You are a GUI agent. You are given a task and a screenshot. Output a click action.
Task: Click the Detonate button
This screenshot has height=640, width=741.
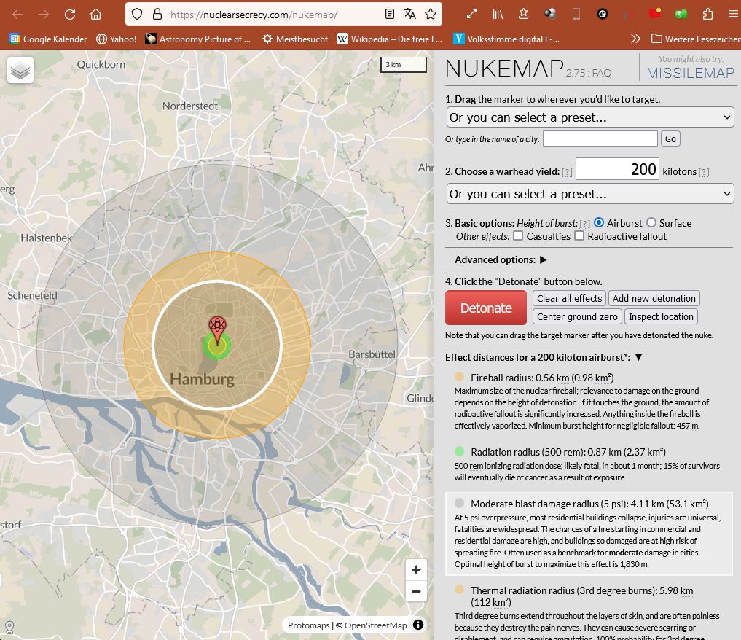tap(486, 308)
